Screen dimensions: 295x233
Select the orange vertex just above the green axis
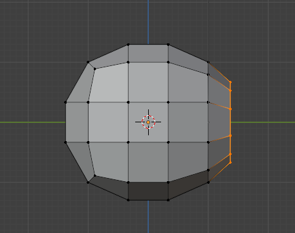230,109
